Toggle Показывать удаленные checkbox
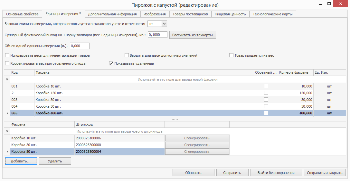350x181 pixels. (x=111, y=63)
